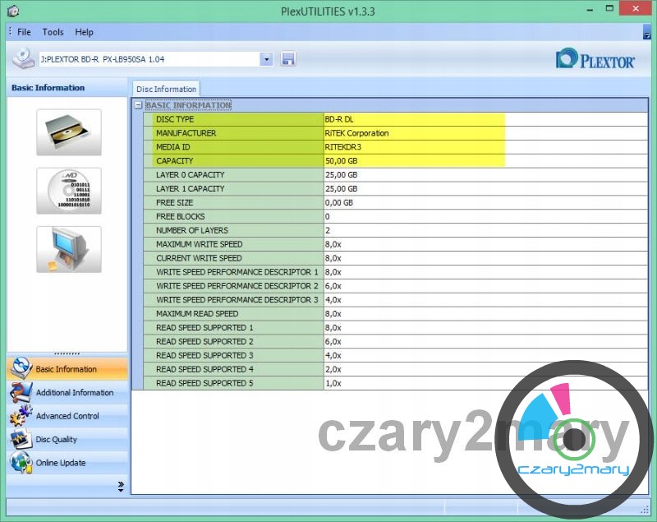Open the Tools menu
The image size is (657, 522).
tap(53, 32)
